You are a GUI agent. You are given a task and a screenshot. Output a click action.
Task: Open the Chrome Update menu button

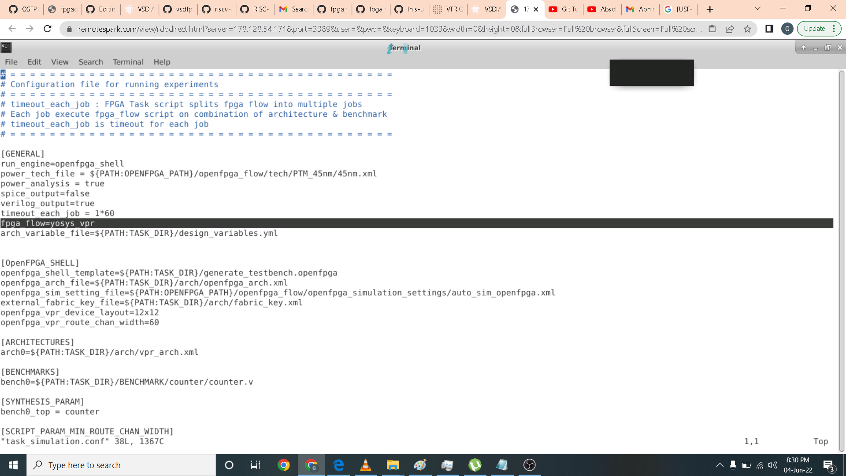click(819, 29)
